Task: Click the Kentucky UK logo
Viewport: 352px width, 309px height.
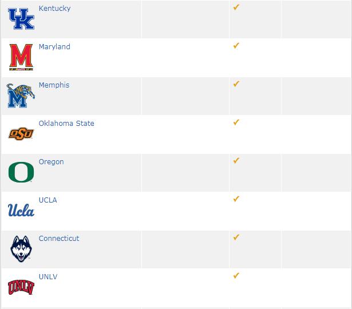Action: click(x=21, y=19)
